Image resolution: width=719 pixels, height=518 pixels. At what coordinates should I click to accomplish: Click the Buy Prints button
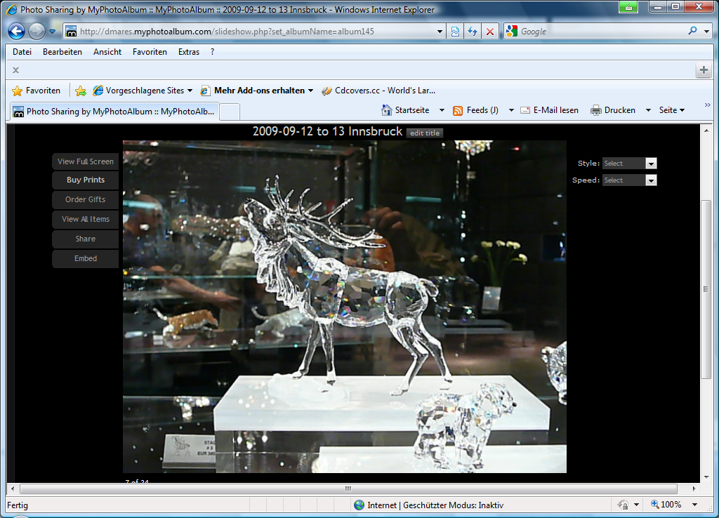click(x=86, y=180)
